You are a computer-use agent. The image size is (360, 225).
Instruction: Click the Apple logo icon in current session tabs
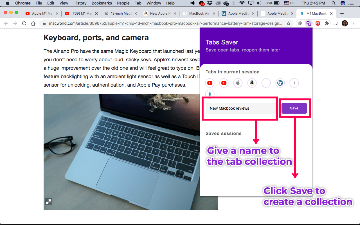(x=238, y=83)
